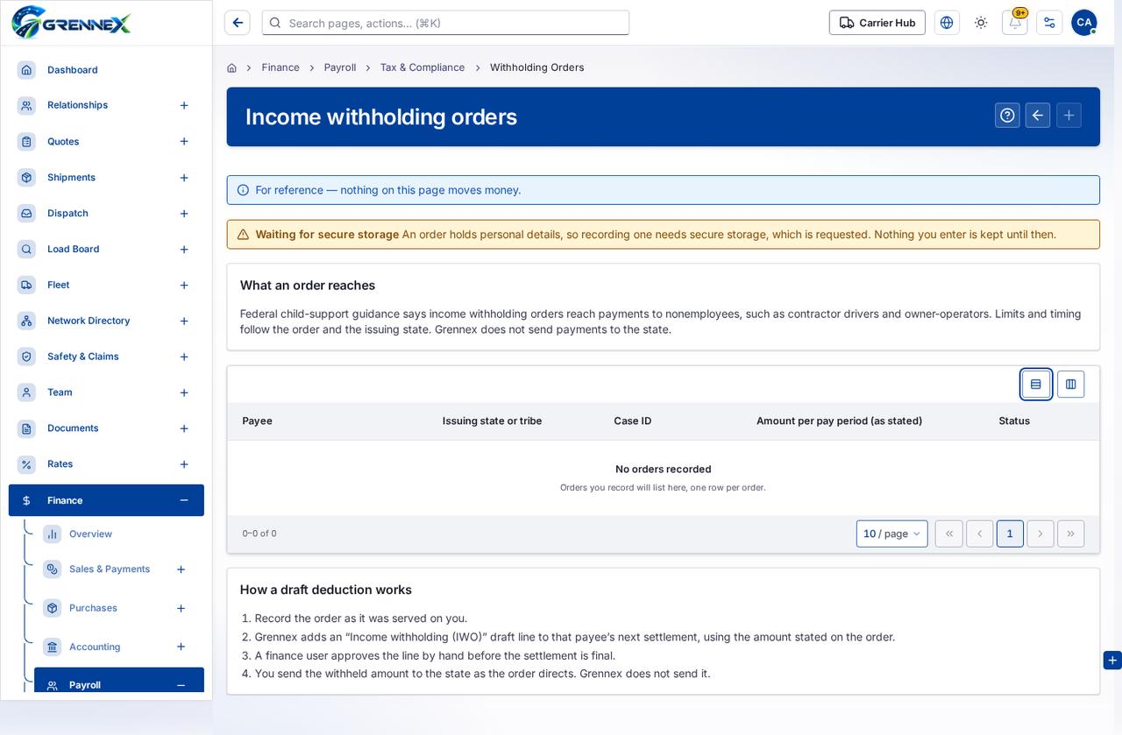Switch to row list view icon
Image resolution: width=1122 pixels, height=735 pixels.
click(1036, 384)
